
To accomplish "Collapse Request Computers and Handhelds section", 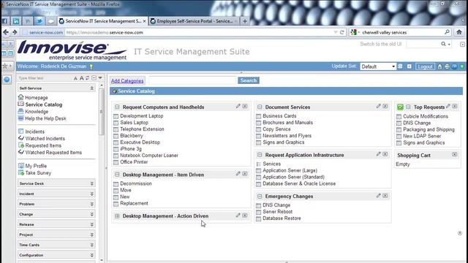I will [x=117, y=107].
